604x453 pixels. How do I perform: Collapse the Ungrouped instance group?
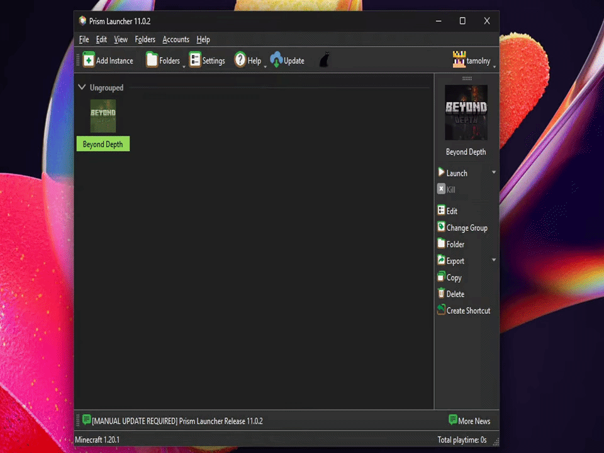tap(82, 87)
